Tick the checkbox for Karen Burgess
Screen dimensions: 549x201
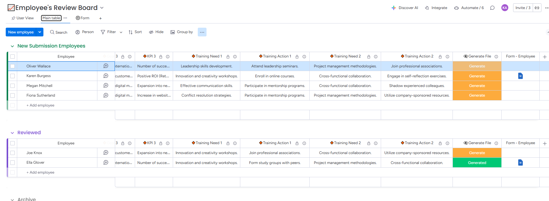tap(12, 76)
